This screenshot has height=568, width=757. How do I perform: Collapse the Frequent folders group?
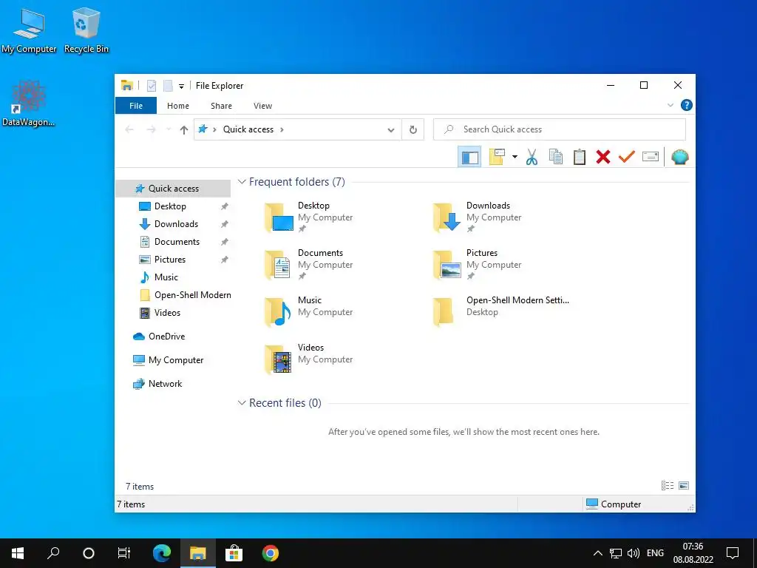point(242,182)
